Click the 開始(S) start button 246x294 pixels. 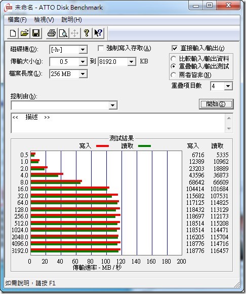point(216,104)
